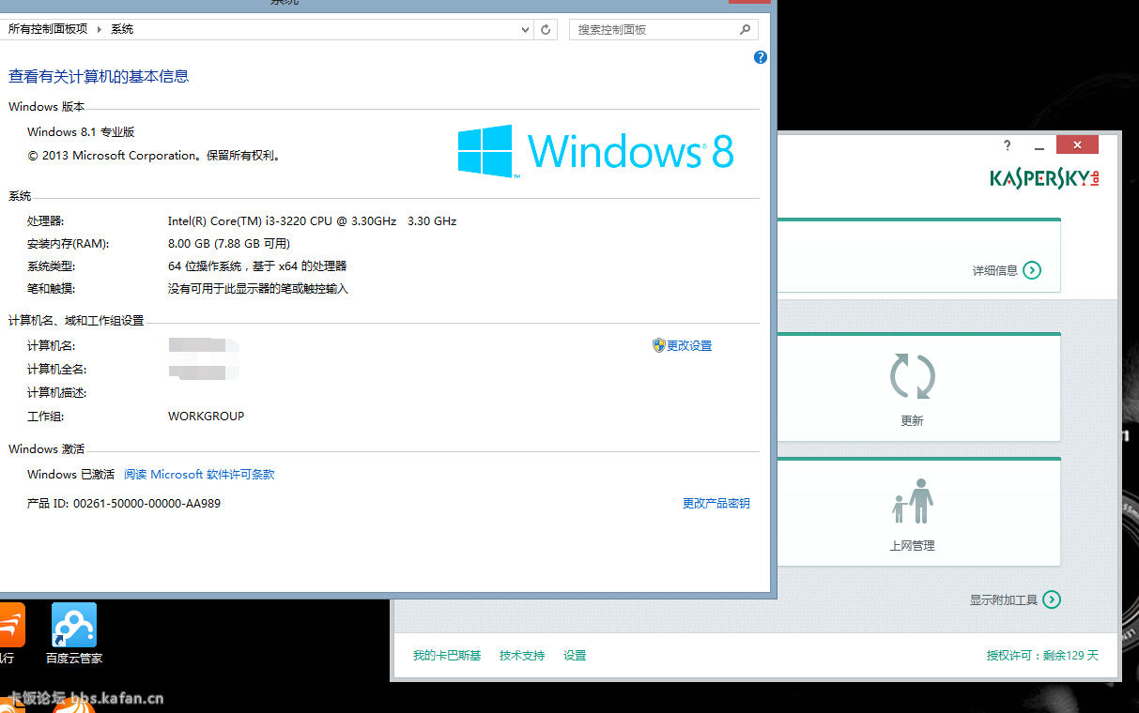Click the 查看有关计算机的基本信息 heading
This screenshot has height=713, width=1139.
[99, 76]
